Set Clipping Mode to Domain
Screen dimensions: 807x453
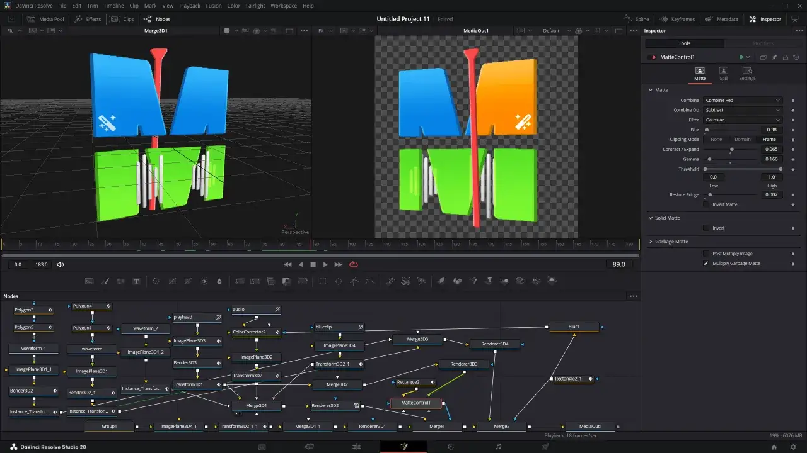[743, 139]
